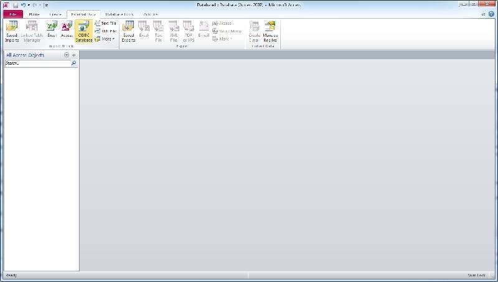
Task: Open the Database Tools tab
Action: coord(118,14)
